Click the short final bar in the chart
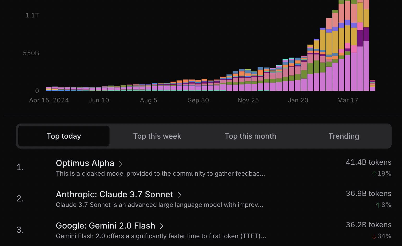The image size is (402, 246). (x=372, y=85)
